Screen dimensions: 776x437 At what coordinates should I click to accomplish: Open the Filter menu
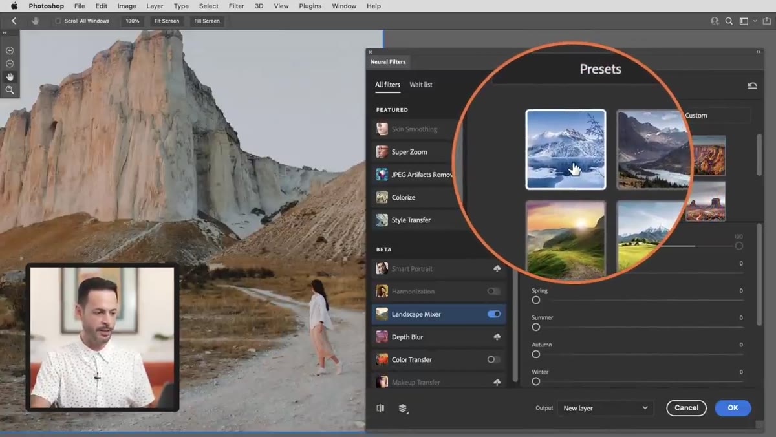click(237, 6)
